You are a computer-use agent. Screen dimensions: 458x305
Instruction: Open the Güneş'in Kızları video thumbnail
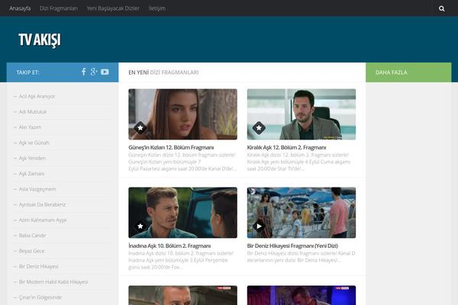point(183,114)
